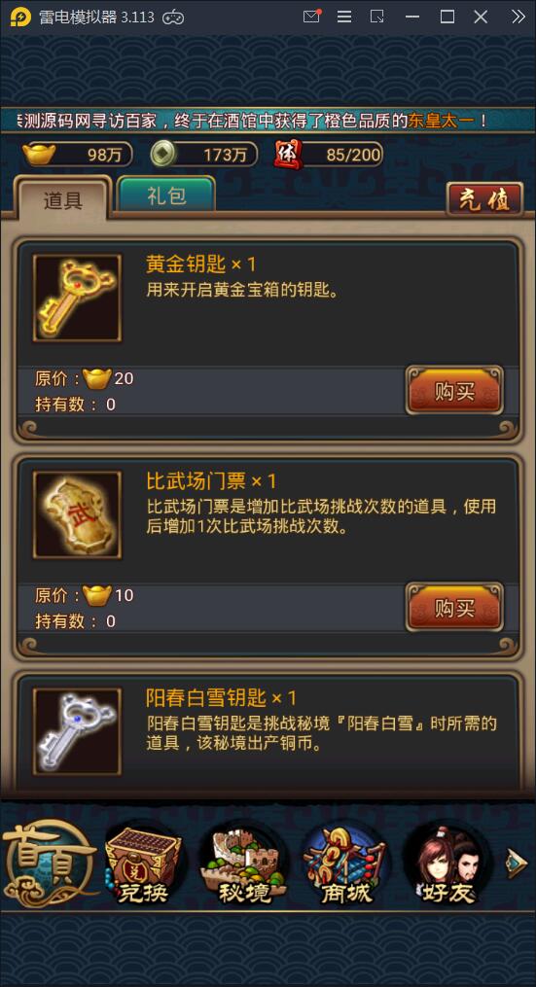Image resolution: width=536 pixels, height=987 pixels.
Task: Buy the 黄金钥匙 with 购买 button
Action: pos(454,391)
